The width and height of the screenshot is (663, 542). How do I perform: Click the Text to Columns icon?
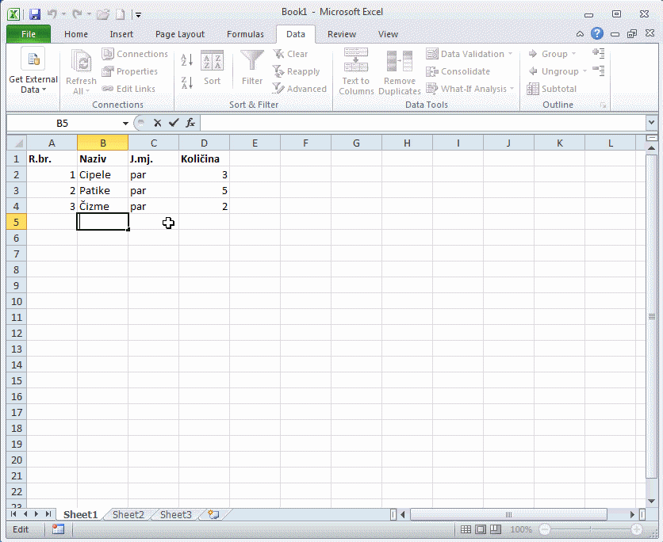pos(356,71)
